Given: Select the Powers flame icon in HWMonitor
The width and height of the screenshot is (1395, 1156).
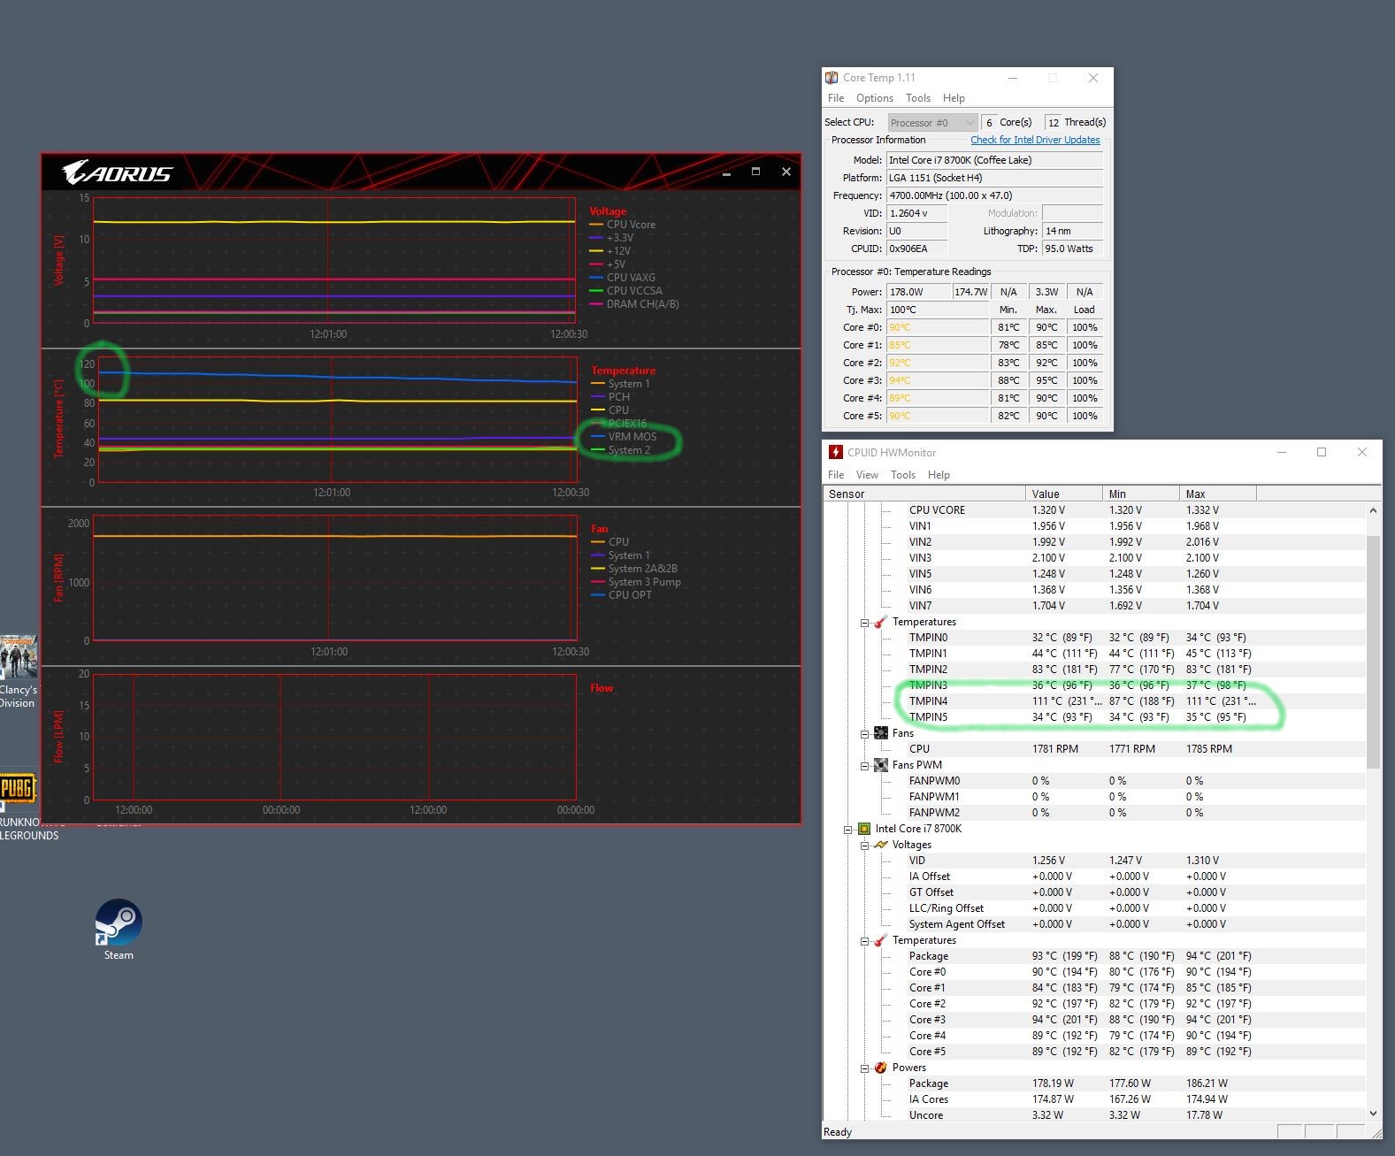Looking at the screenshot, I should coord(880,1068).
